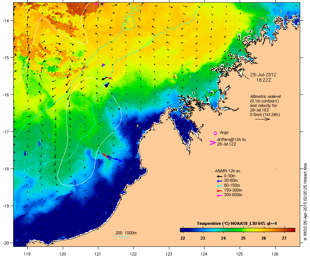
Task: Click the colorbar tick label 25
Action: point(243,238)
